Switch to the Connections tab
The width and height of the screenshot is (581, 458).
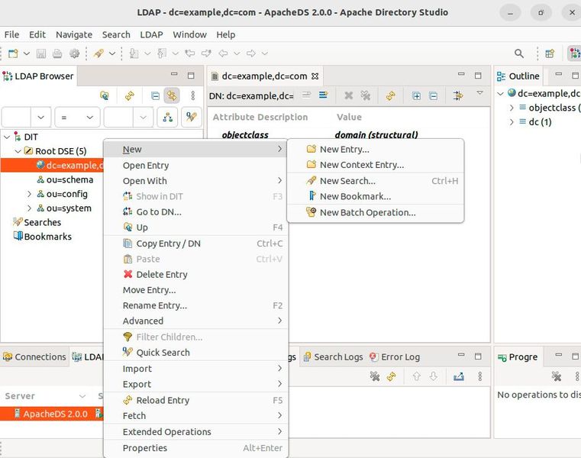click(x=34, y=357)
